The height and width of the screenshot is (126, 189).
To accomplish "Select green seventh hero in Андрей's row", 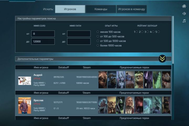I will click(157, 80).
